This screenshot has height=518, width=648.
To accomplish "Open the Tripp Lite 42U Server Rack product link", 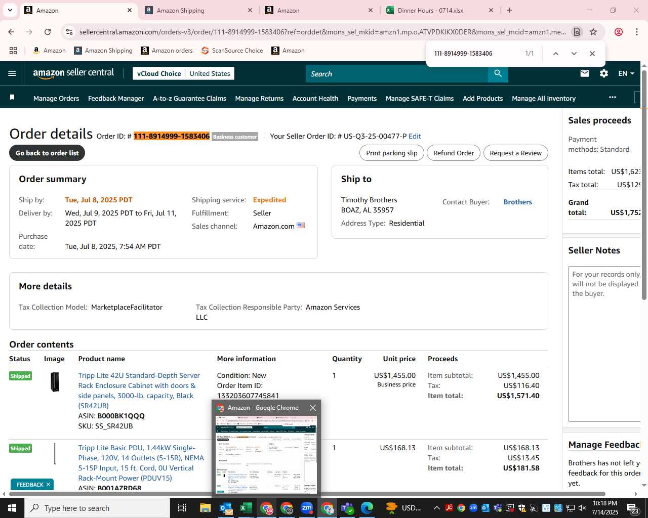I will [139, 391].
